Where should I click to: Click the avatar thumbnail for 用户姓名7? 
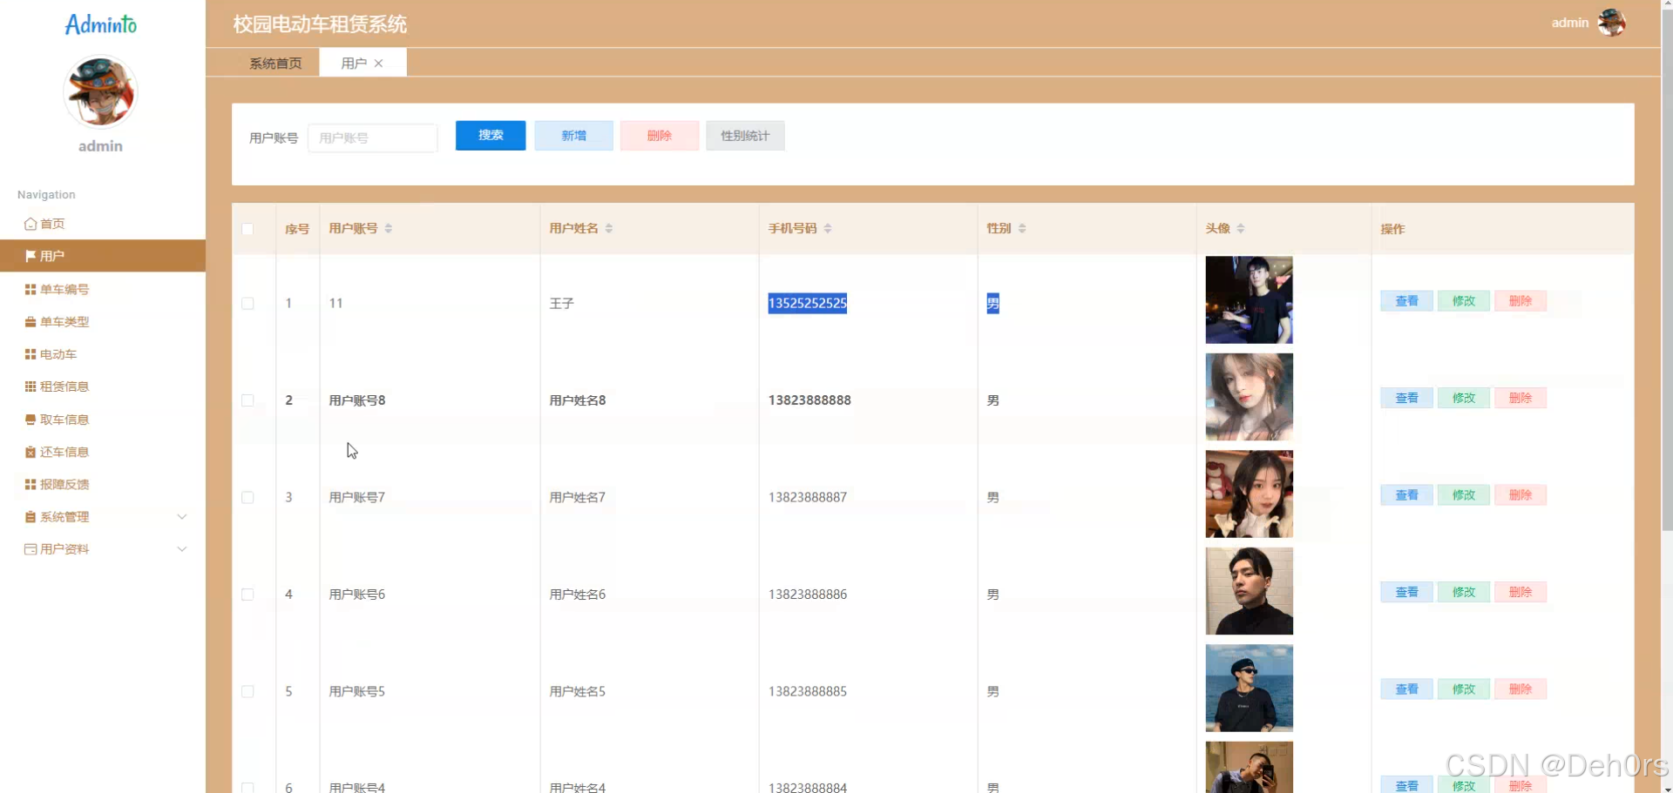click(x=1249, y=494)
